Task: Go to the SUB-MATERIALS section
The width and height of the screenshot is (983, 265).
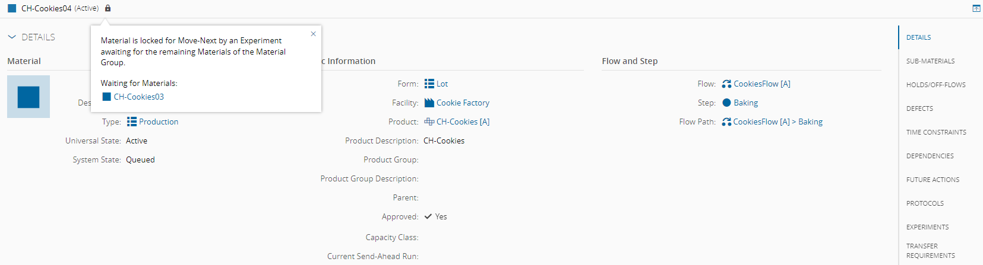Action: point(930,61)
